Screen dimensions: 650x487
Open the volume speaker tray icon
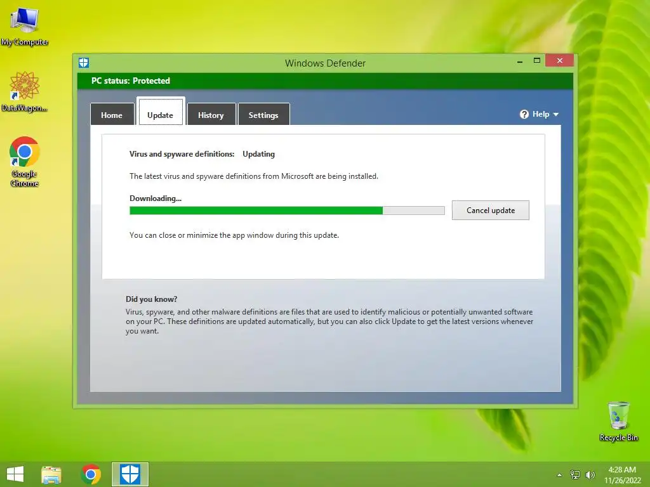tap(590, 474)
